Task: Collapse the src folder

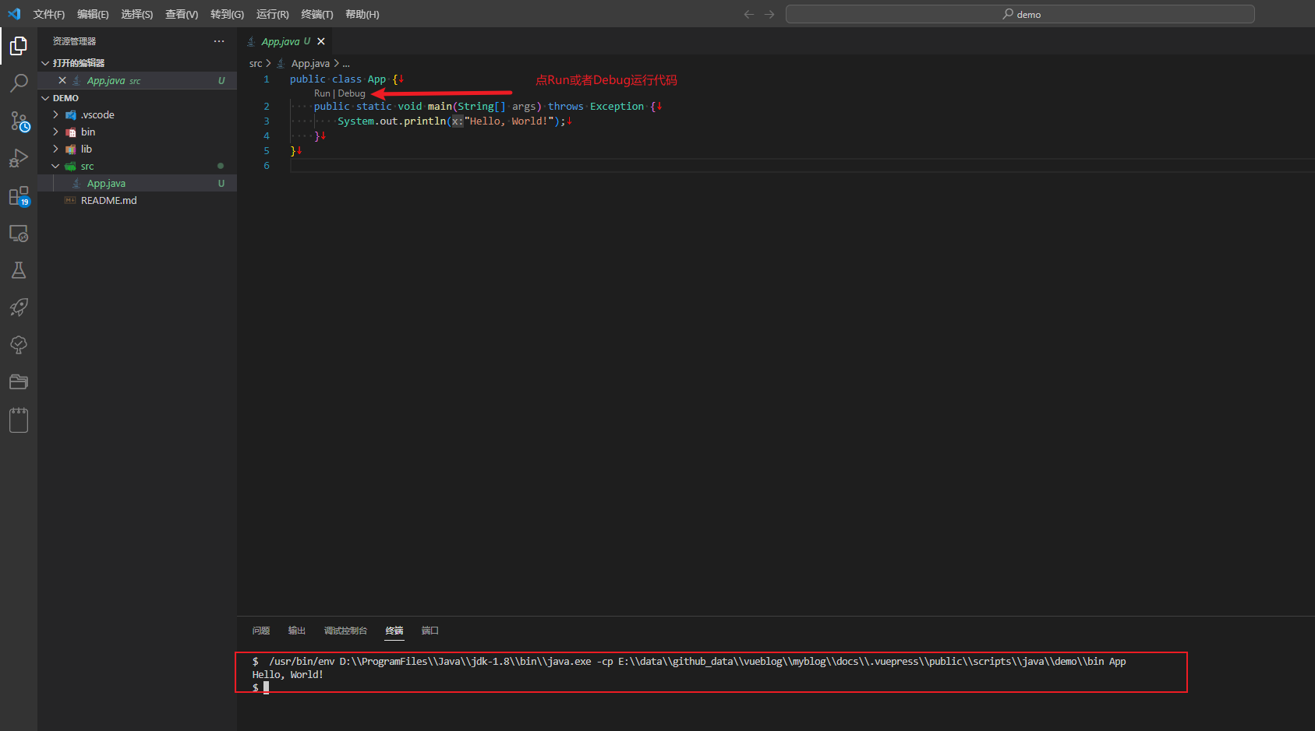Action: click(55, 166)
